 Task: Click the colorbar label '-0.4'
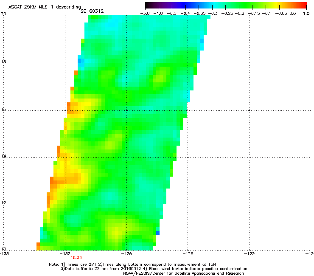tap(185, 14)
